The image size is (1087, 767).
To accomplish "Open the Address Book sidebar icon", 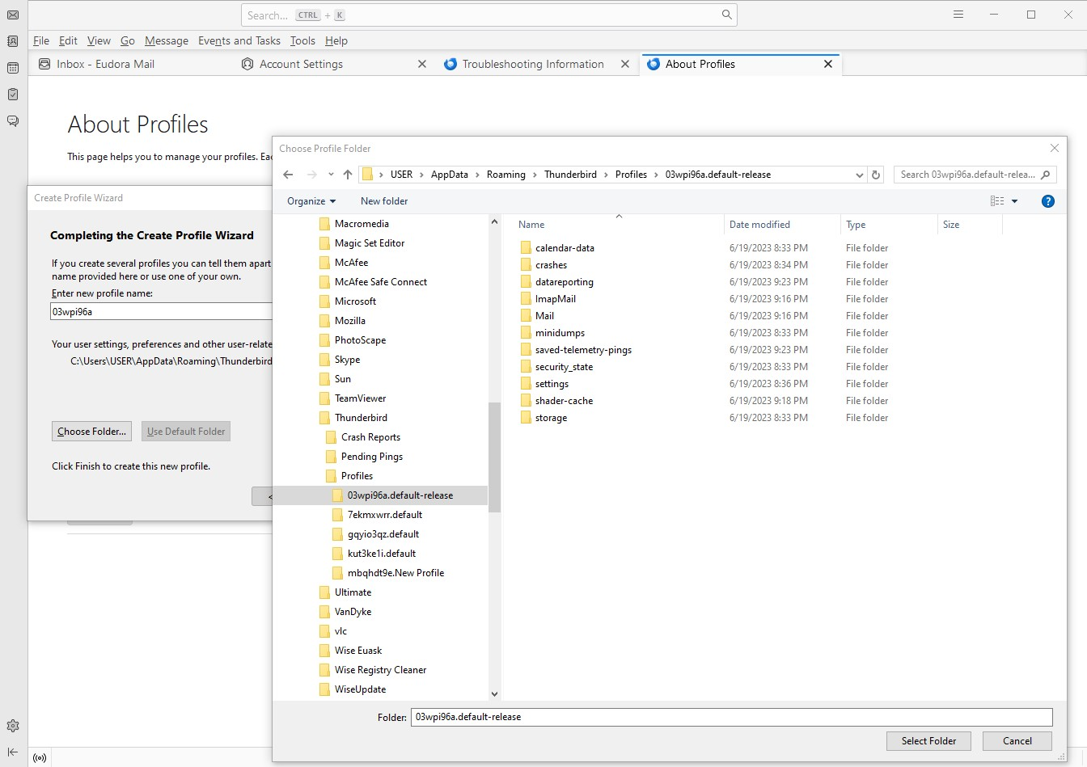I will [13, 41].
